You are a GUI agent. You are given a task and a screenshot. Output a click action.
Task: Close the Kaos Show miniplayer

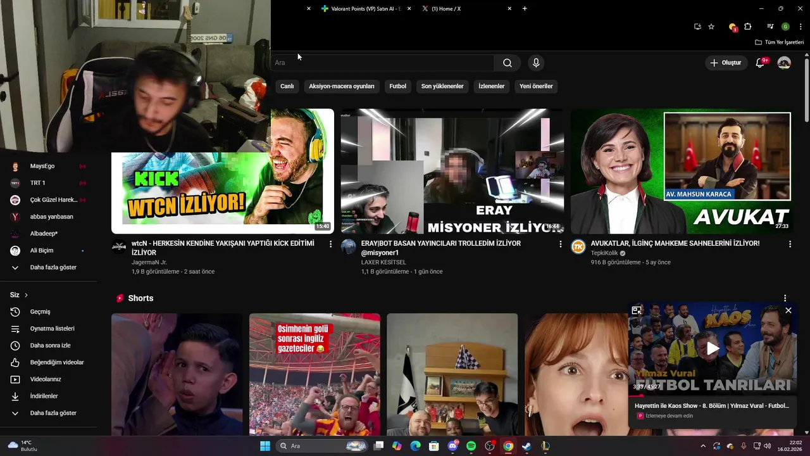pos(788,310)
